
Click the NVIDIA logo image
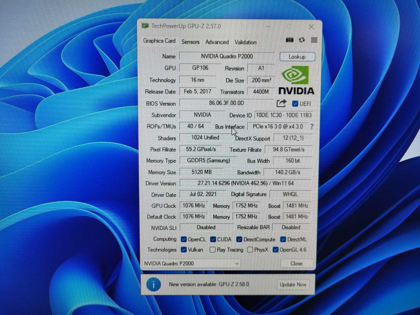(296, 80)
